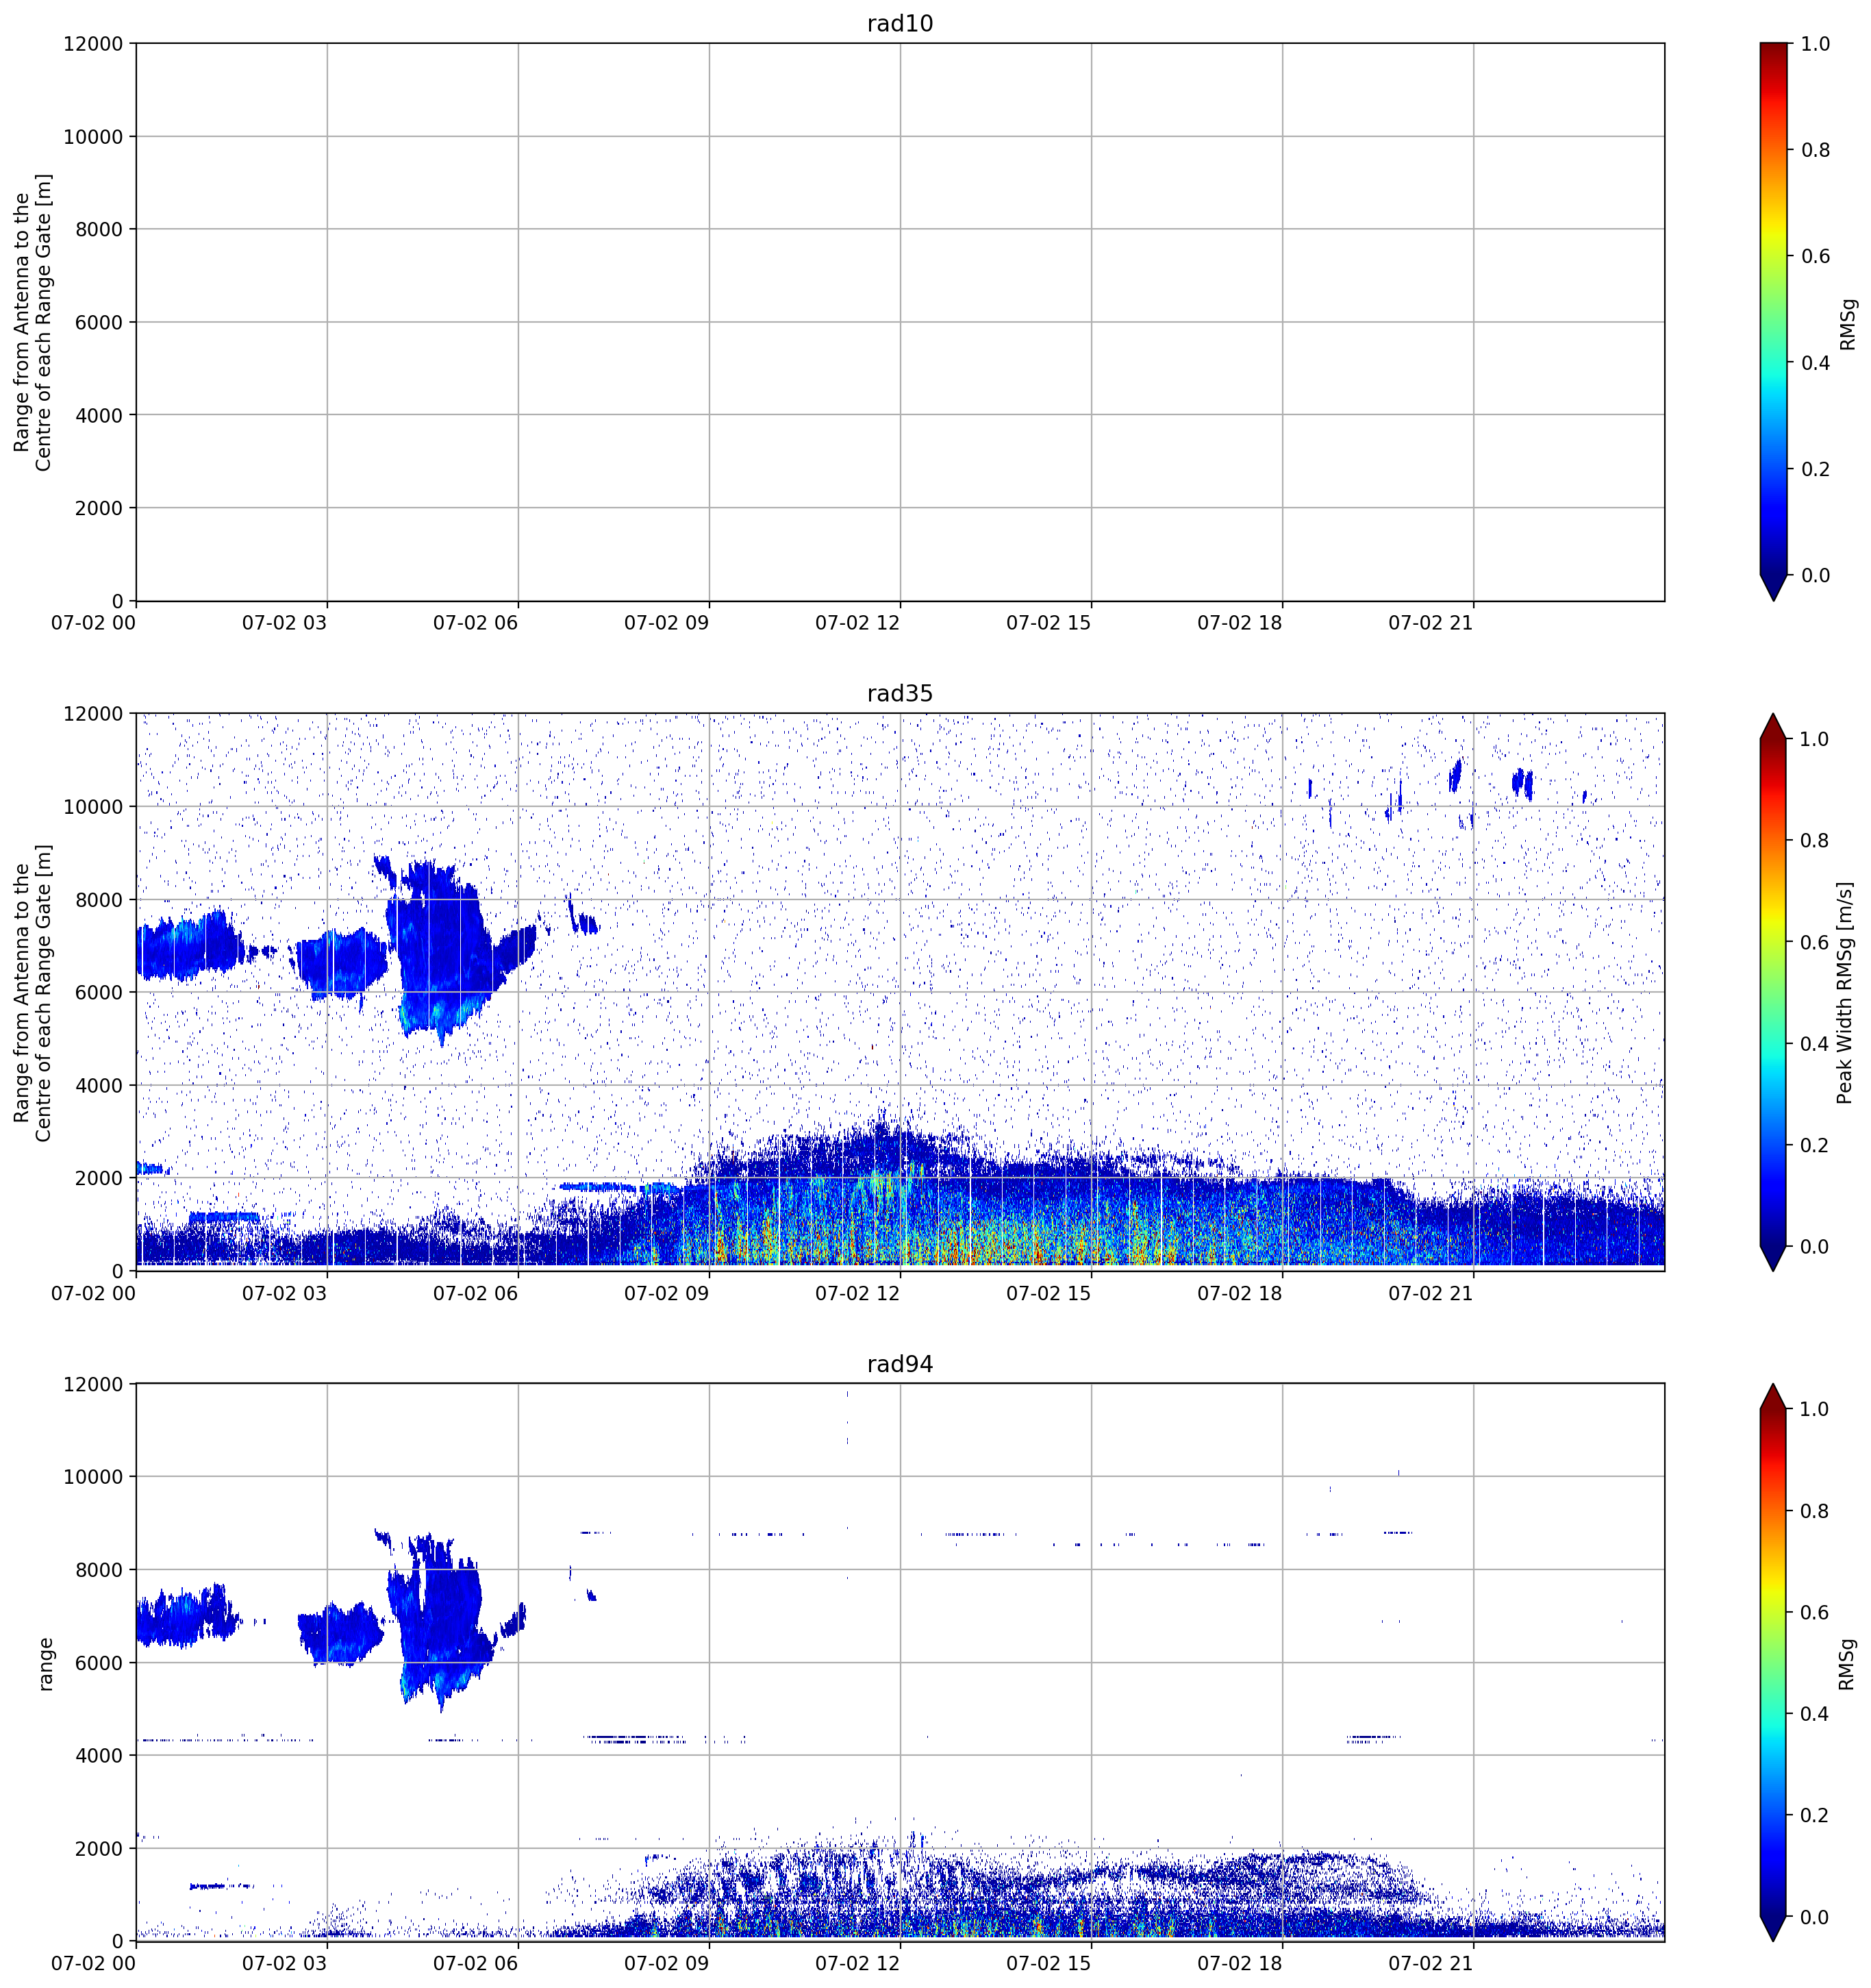Click the rad94 colorbar '0.6' tick label

click(1815, 1612)
